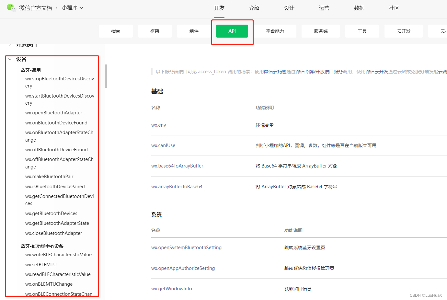Image resolution: width=447 pixels, height=300 pixels.
Task: Open the 介绍 top navigation tab
Action: 254,8
